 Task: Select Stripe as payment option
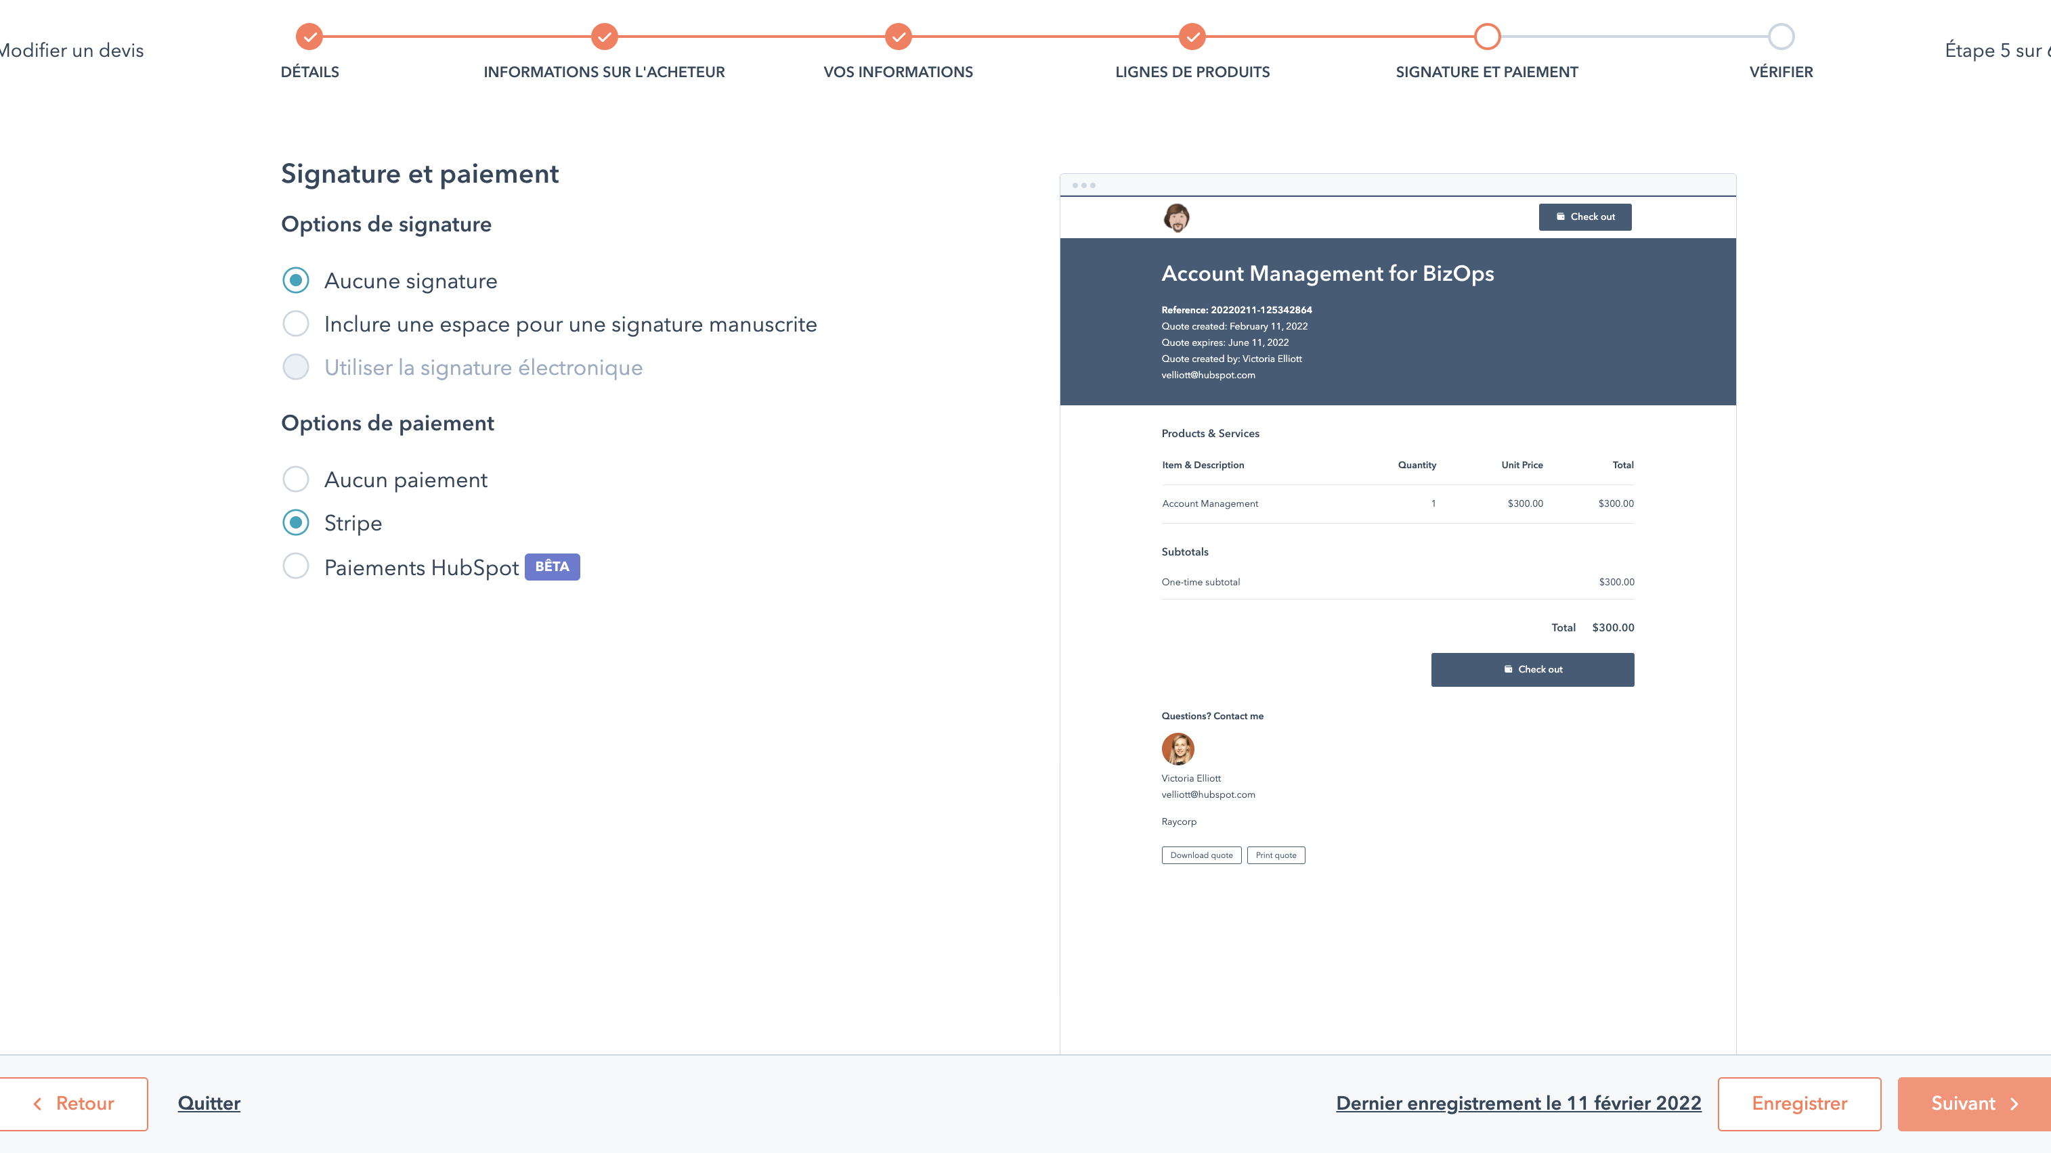296,523
